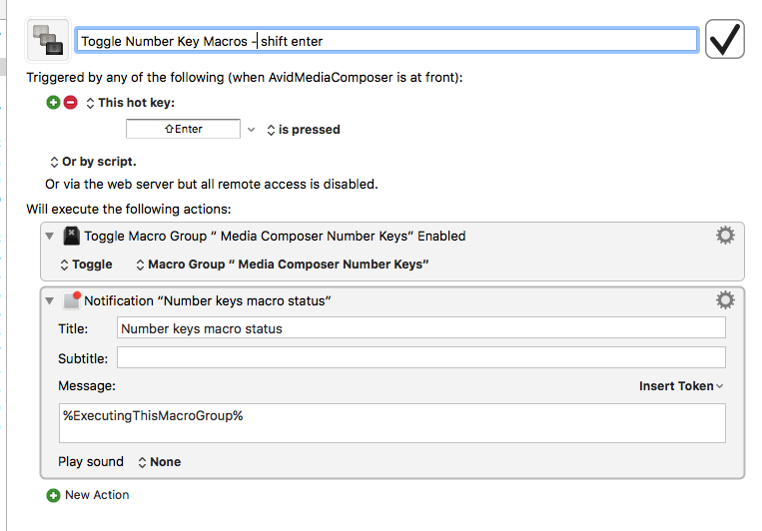The image size is (762, 531).
Task: Open the Toggle action popup menu
Action: 86,265
